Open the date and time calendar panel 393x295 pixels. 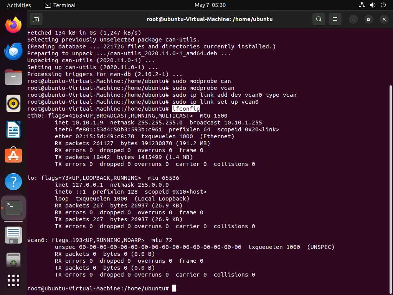[x=210, y=5]
